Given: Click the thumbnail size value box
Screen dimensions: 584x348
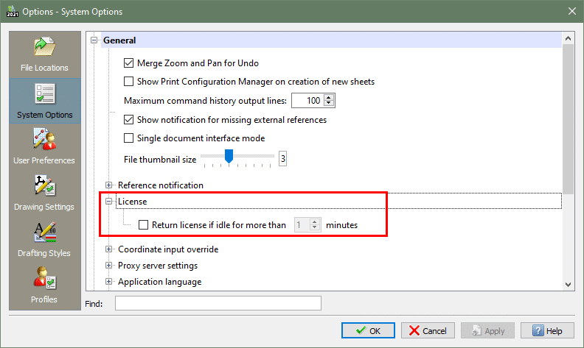Looking at the screenshot, I should pos(283,159).
